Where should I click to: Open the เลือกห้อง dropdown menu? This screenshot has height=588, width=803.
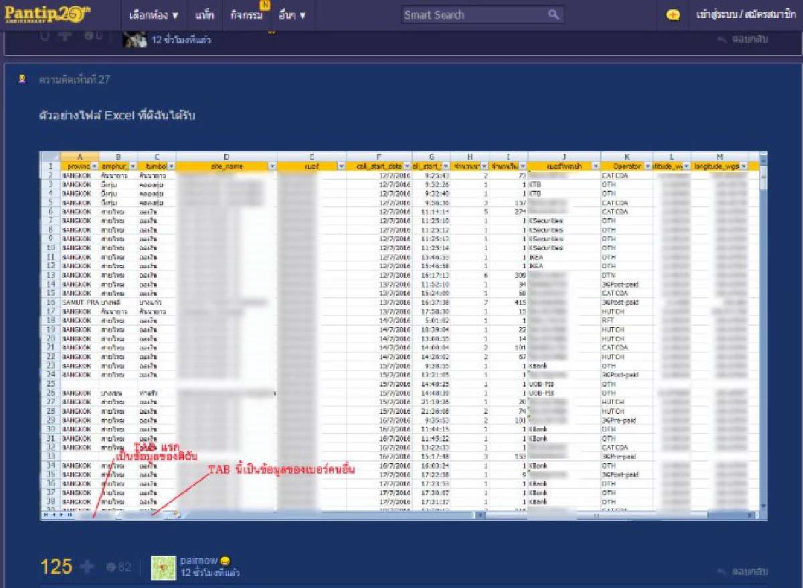pos(153,15)
